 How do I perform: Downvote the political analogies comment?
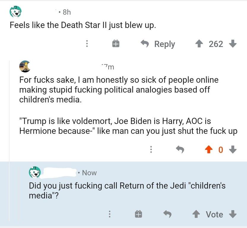point(233,150)
